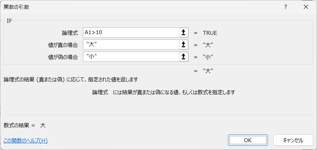The width and height of the screenshot is (317, 150).
Task: Click the TRUE evaluation result text
Action: (x=210, y=33)
